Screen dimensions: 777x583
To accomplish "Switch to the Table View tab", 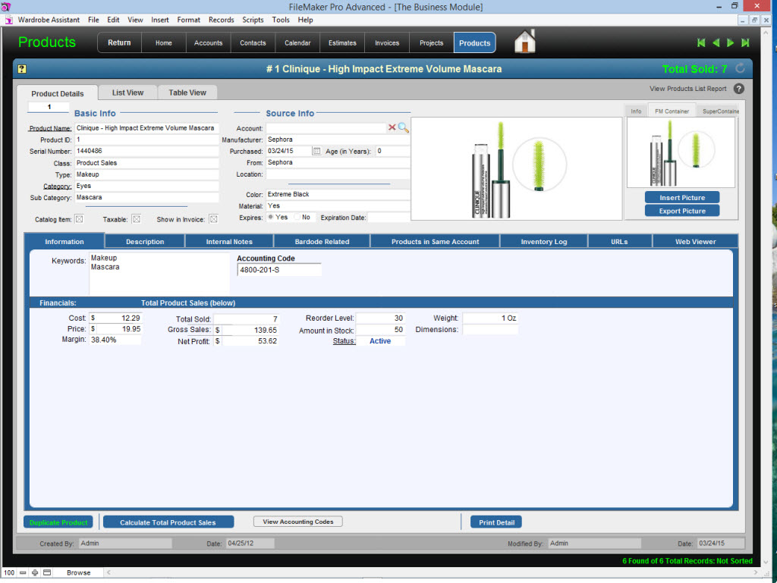I will 187,92.
